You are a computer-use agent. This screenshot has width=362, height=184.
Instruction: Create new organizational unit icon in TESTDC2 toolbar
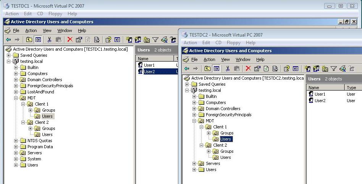325,69
